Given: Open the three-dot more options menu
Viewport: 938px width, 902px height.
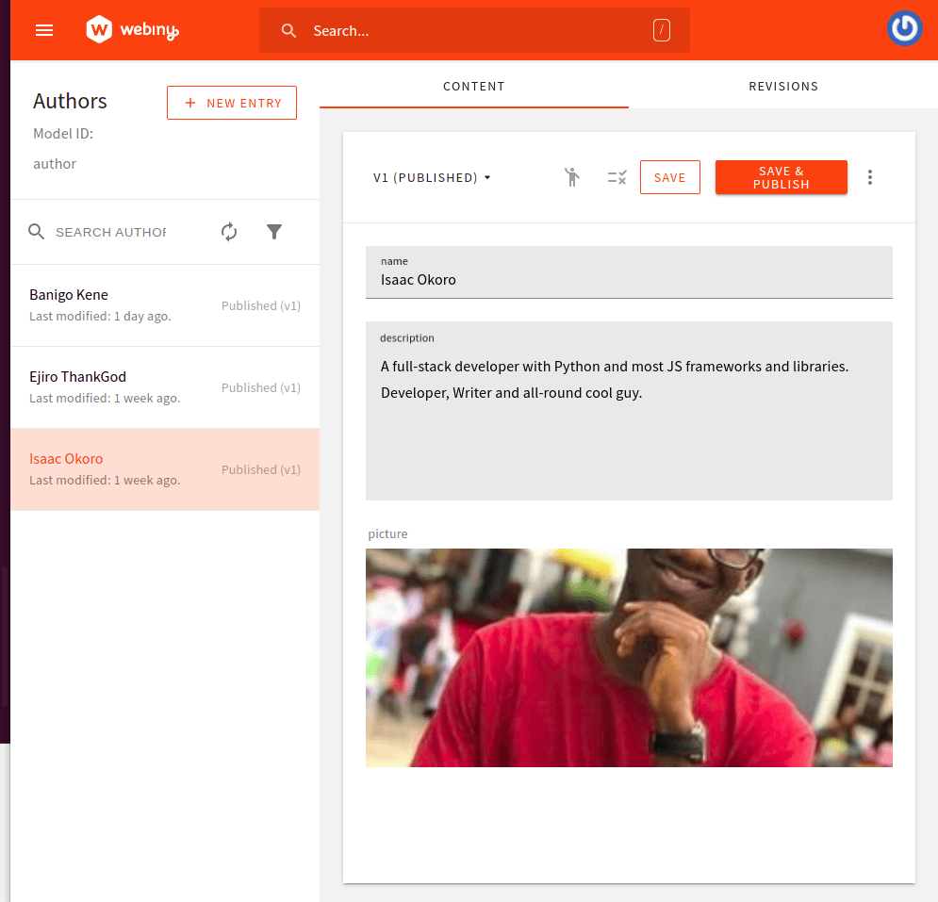Looking at the screenshot, I should coord(869,177).
